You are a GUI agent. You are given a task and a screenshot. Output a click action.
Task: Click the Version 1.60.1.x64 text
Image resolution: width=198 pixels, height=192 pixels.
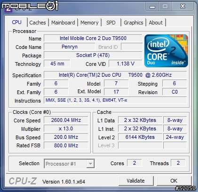click(x=63, y=182)
